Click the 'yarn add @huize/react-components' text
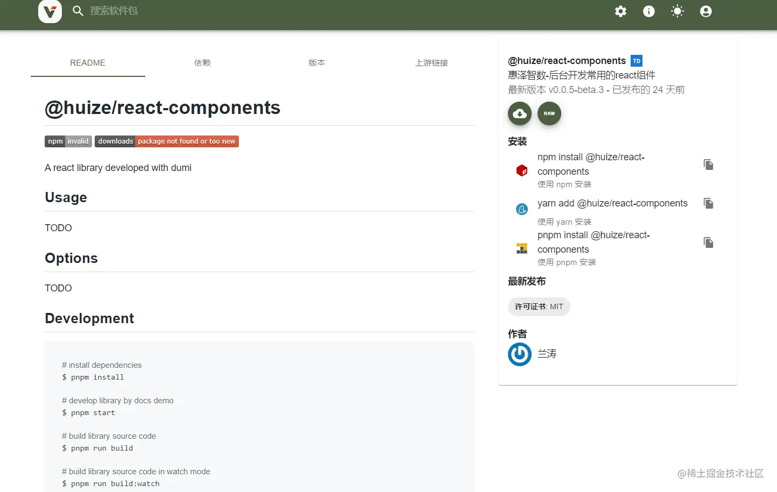The height and width of the screenshot is (492, 777). [x=612, y=203]
